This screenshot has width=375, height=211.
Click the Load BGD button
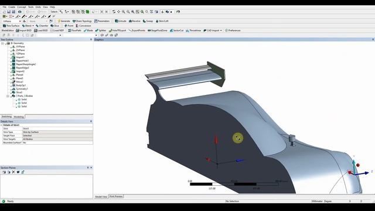pyautogui.click(x=41, y=30)
